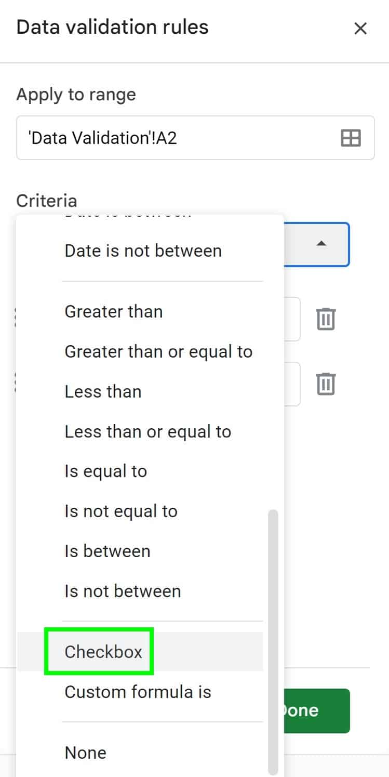Click the select data range grid icon
The width and height of the screenshot is (389, 777).
point(351,138)
